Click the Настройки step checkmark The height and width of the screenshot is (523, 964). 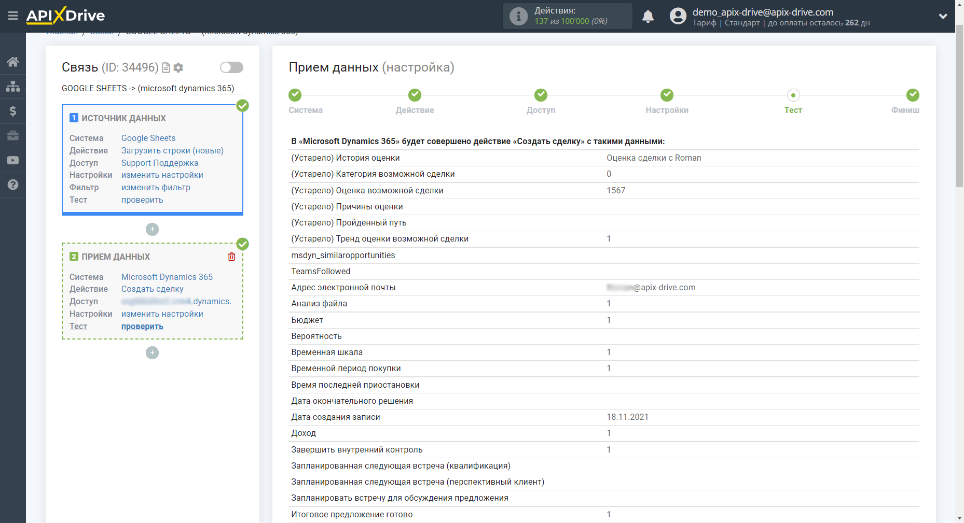(667, 95)
